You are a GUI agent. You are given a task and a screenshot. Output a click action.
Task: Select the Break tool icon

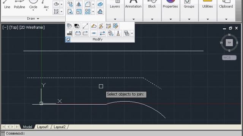(x=78, y=33)
